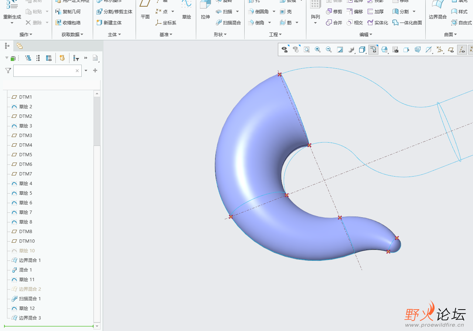Viewport: 473px width, 331px height.
Task: Switch to the model tree tab
Action: pos(7,46)
